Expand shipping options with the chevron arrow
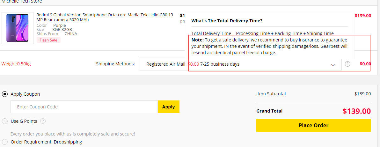This screenshot has height=147, width=380. pyautogui.click(x=333, y=64)
